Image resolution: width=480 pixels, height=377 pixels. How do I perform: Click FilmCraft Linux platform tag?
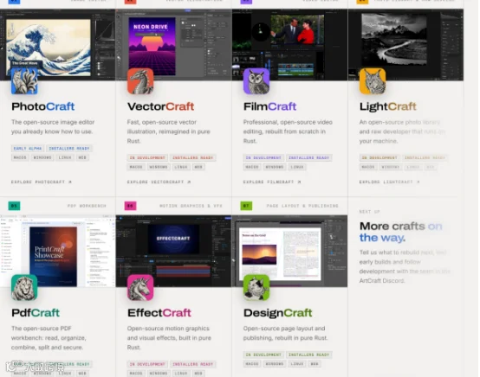coord(297,167)
